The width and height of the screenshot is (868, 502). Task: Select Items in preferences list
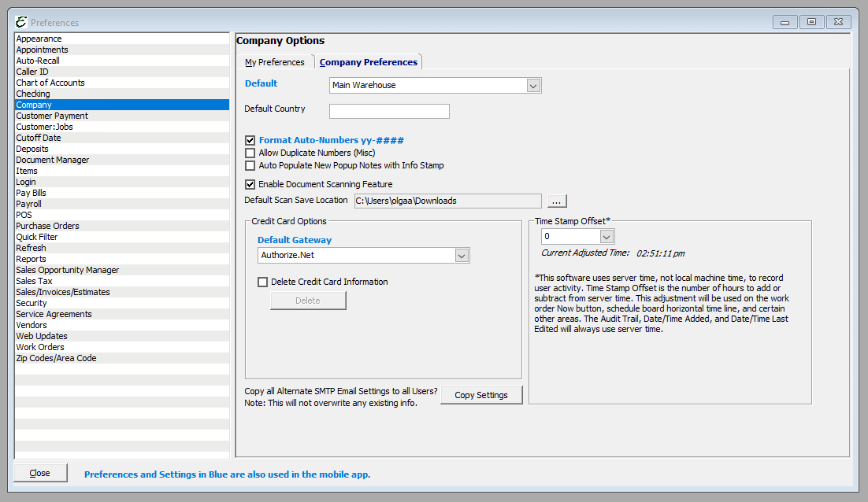click(x=122, y=171)
